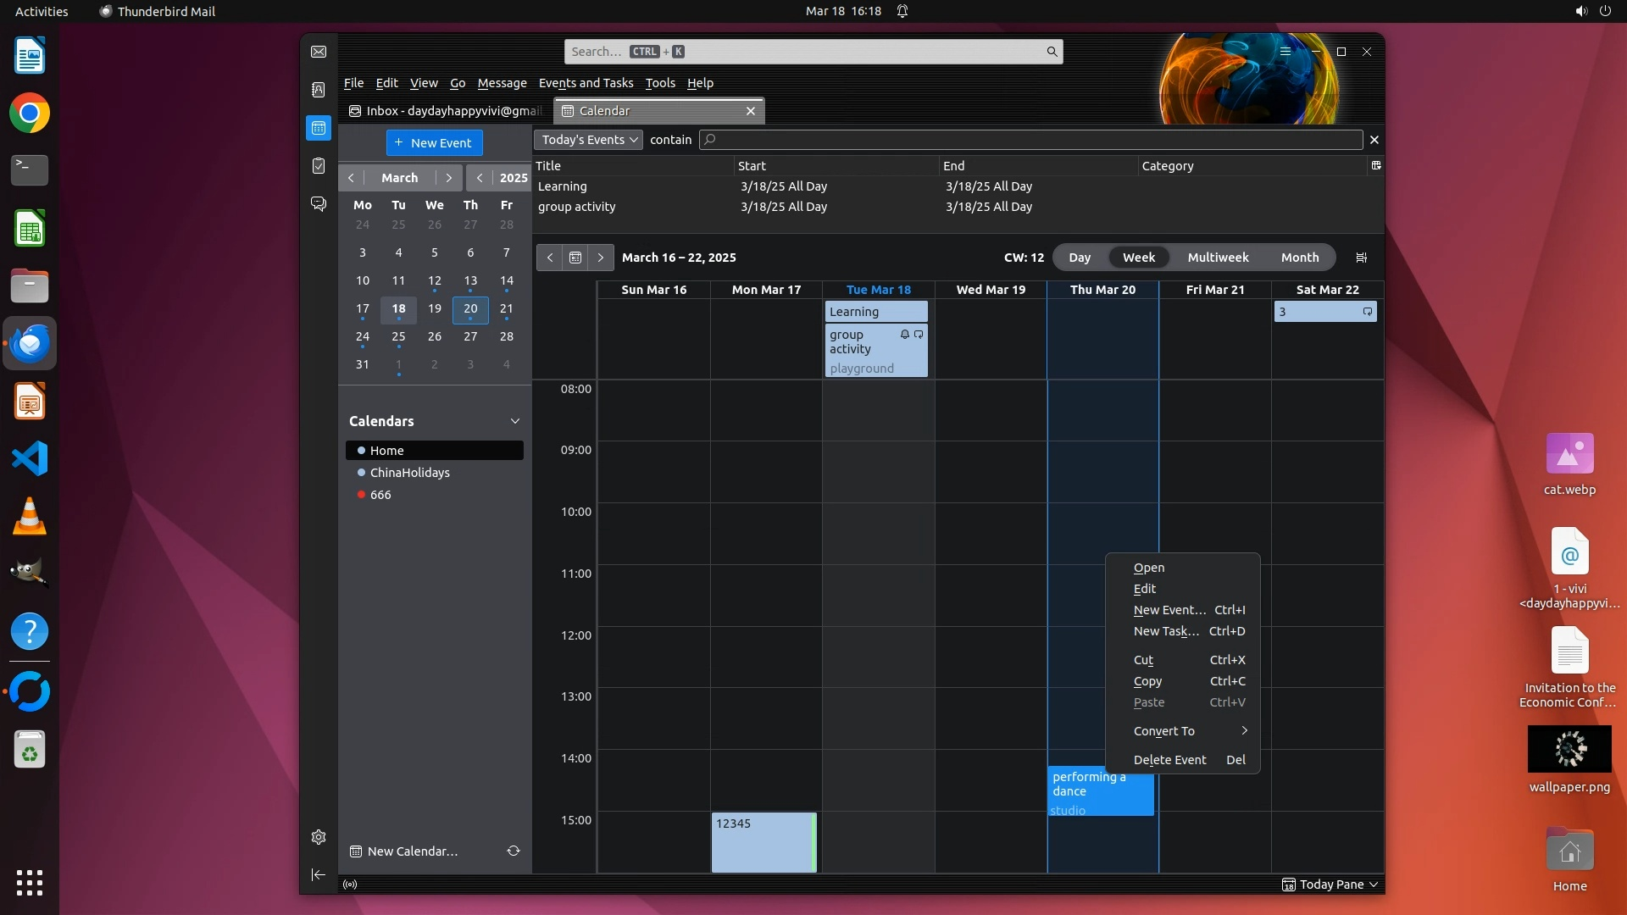Viewport: 1627px width, 915px height.
Task: Choose Delete Event from context menu
Action: (1169, 760)
